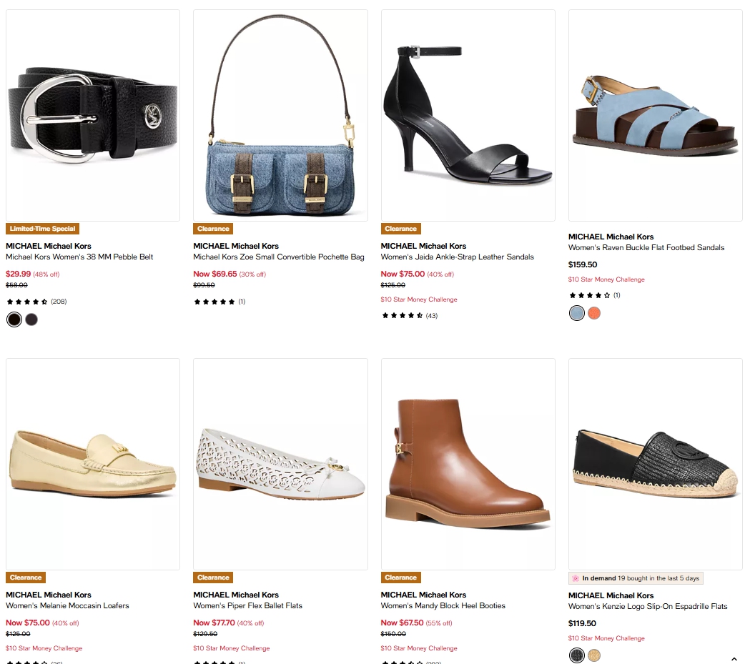Open Women's Kenzie Logo Slip-On Espadrille Flats

pos(648,607)
